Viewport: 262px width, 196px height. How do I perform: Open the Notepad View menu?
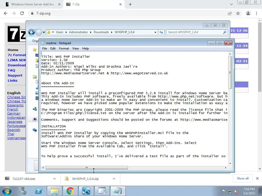pos(75,48)
